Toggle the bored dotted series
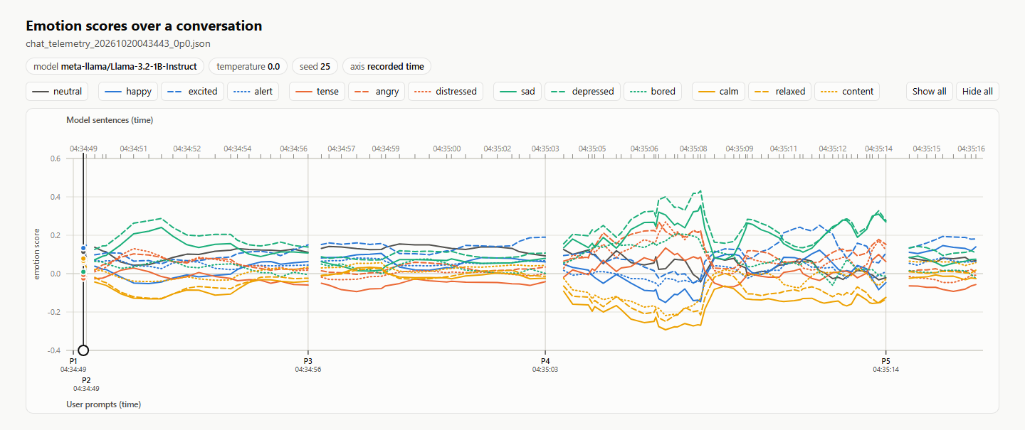 click(653, 91)
